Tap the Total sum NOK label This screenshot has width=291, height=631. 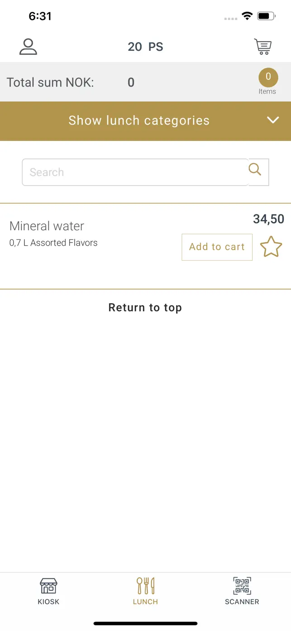tap(50, 83)
